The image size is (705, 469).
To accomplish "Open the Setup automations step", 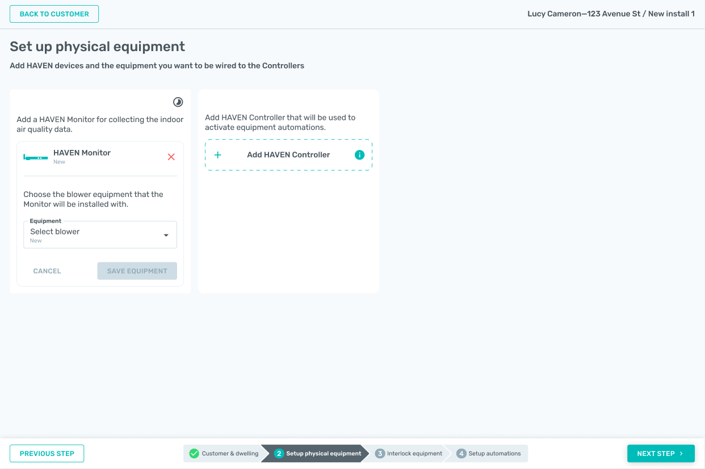I will click(x=488, y=453).
